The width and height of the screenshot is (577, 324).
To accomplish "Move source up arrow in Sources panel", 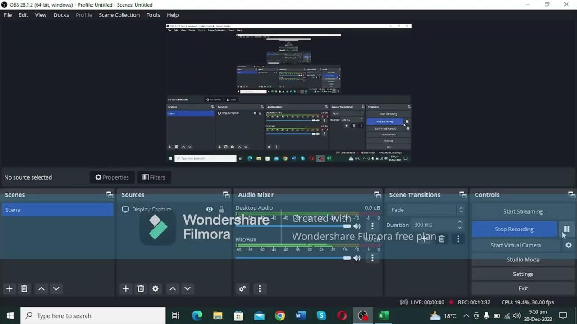I will pyautogui.click(x=173, y=288).
